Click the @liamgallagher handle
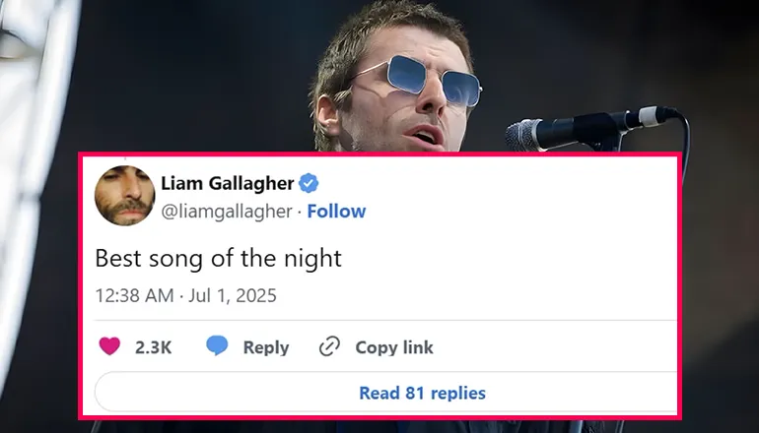 (226, 211)
